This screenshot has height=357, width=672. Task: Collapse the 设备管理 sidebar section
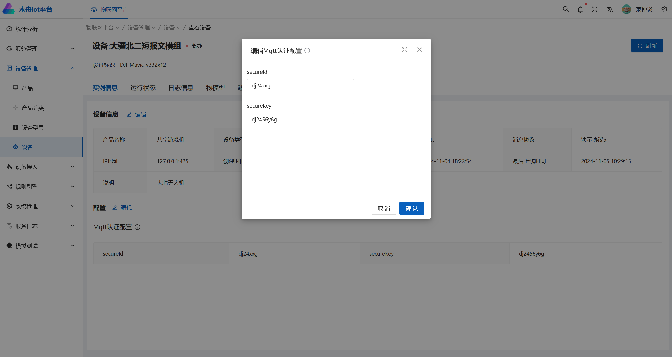point(41,68)
